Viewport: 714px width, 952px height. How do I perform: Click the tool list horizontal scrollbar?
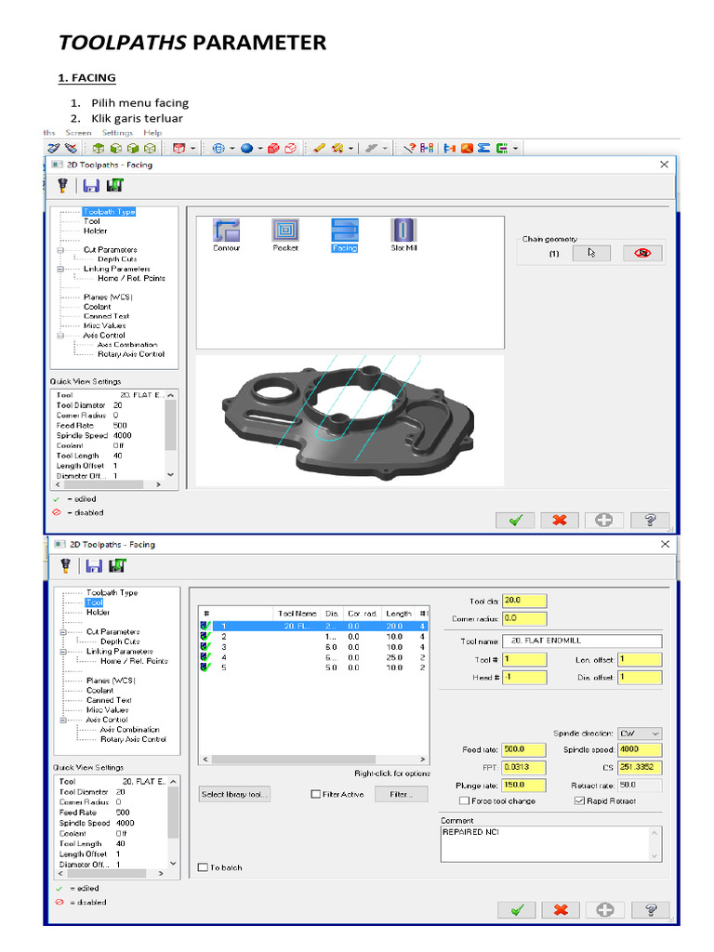314,760
